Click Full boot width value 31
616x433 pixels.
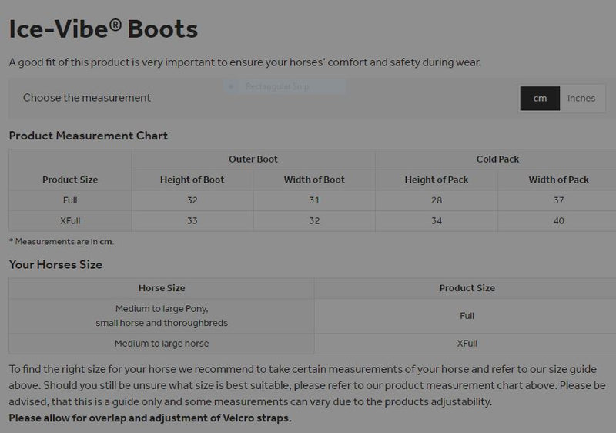(x=314, y=200)
